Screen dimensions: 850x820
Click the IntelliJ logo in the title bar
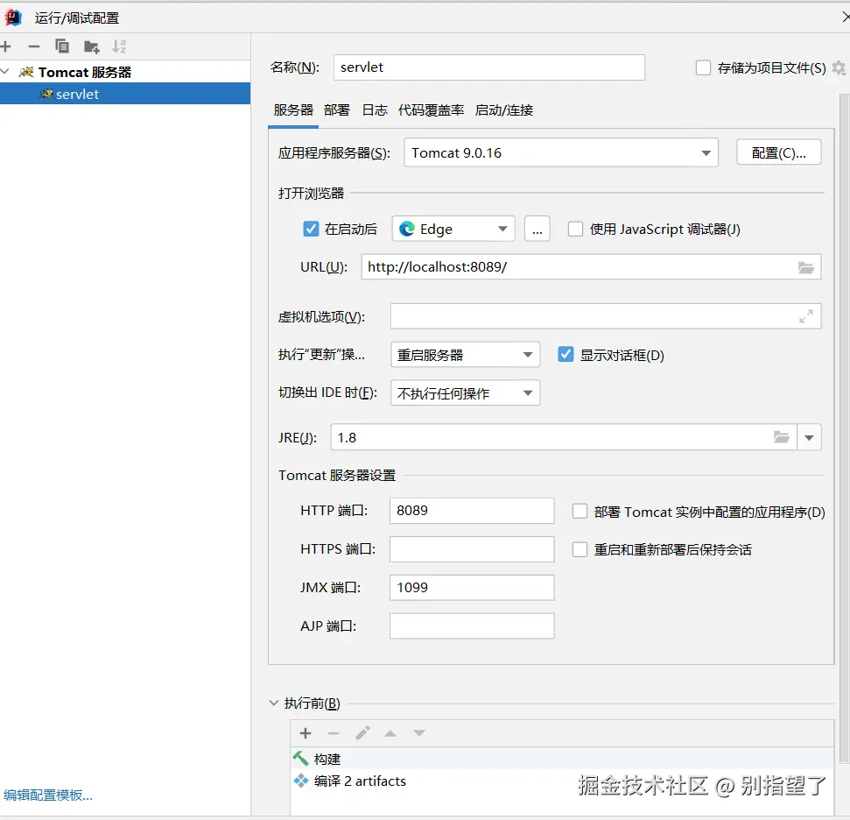(13, 18)
